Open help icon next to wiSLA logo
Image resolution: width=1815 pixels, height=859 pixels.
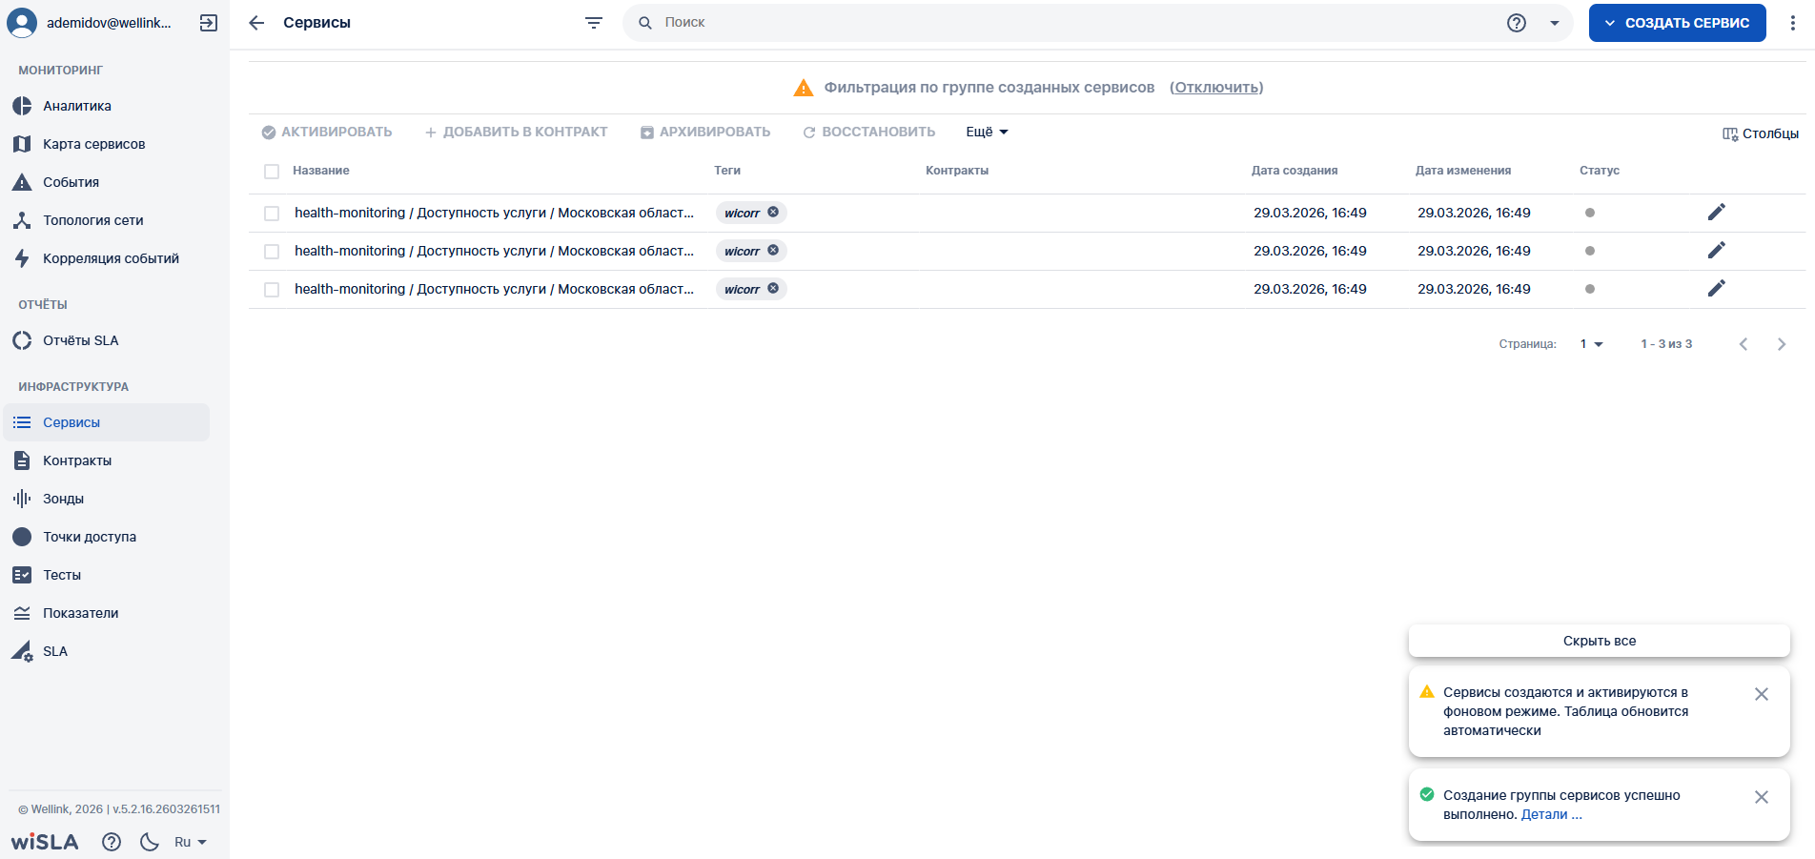[112, 842]
